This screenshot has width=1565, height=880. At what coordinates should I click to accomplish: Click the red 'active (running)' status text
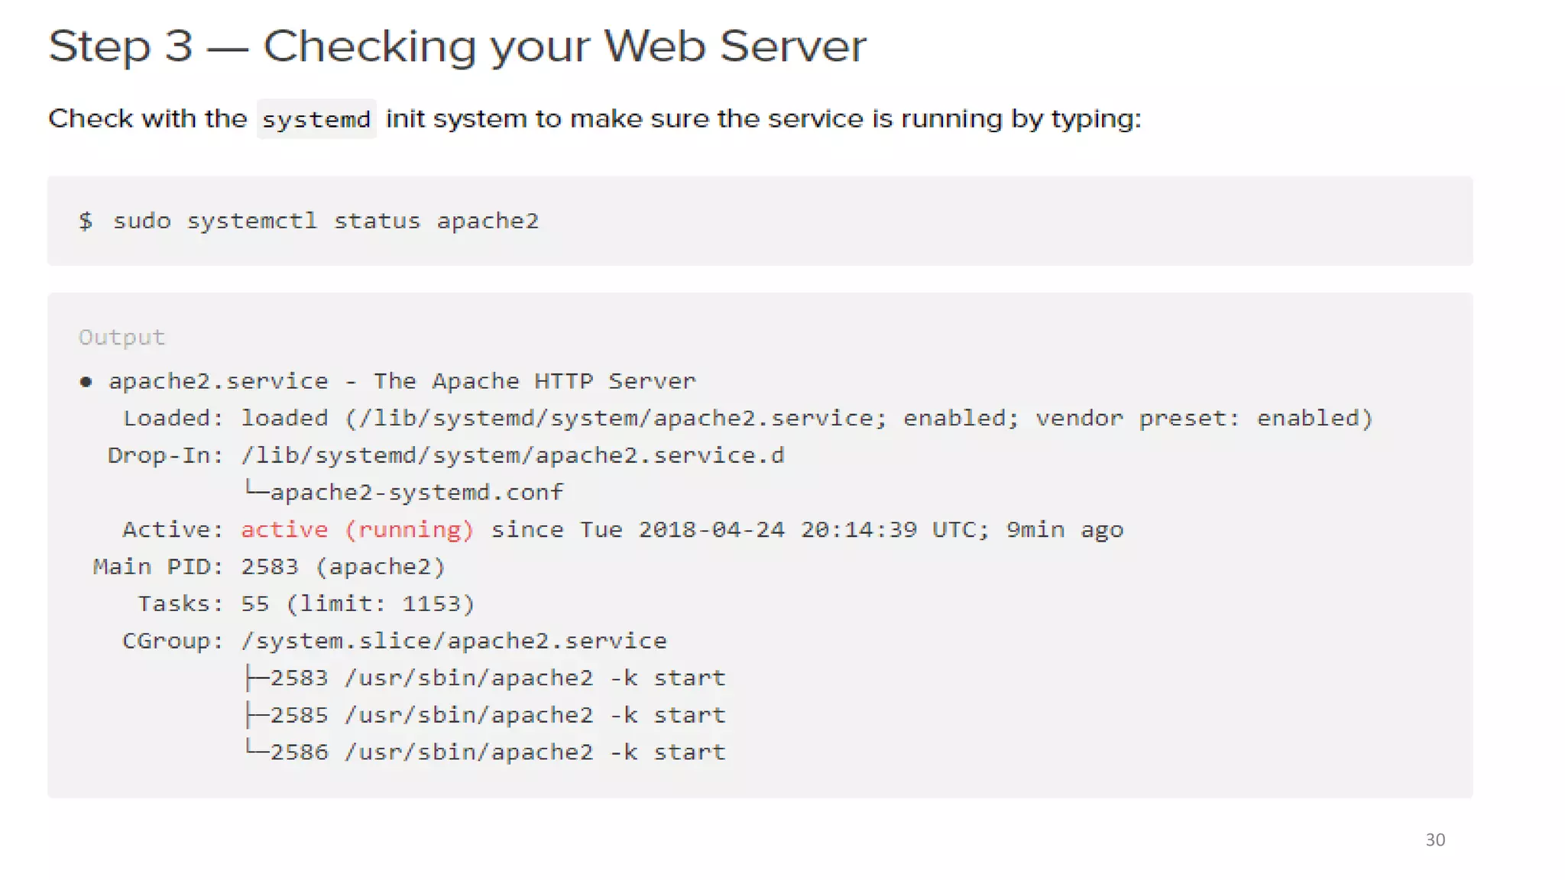[357, 529]
